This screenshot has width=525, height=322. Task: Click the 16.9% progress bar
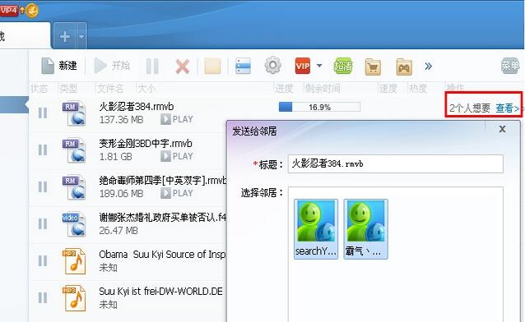[x=319, y=107]
